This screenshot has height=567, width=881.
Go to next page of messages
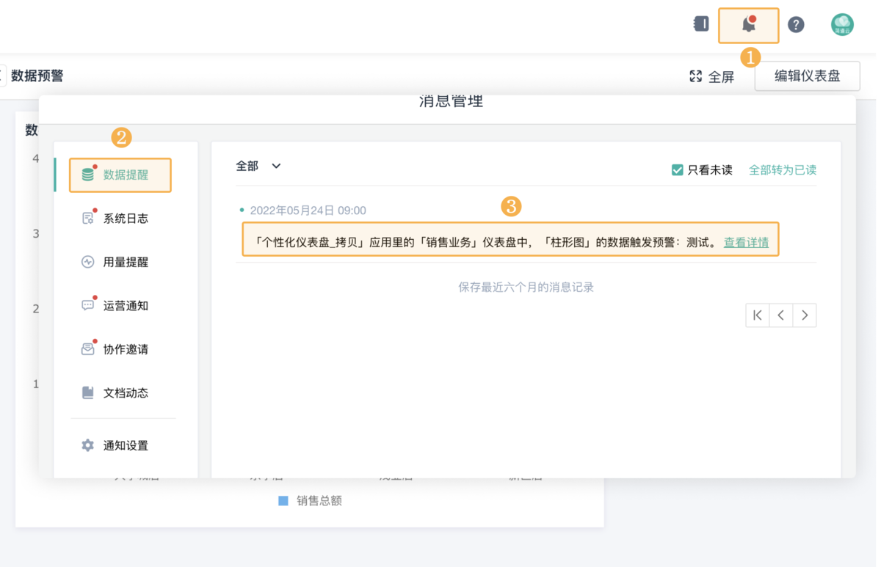(x=805, y=315)
